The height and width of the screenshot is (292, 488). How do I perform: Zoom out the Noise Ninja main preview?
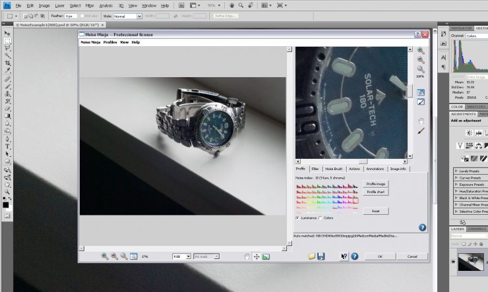pos(115,256)
